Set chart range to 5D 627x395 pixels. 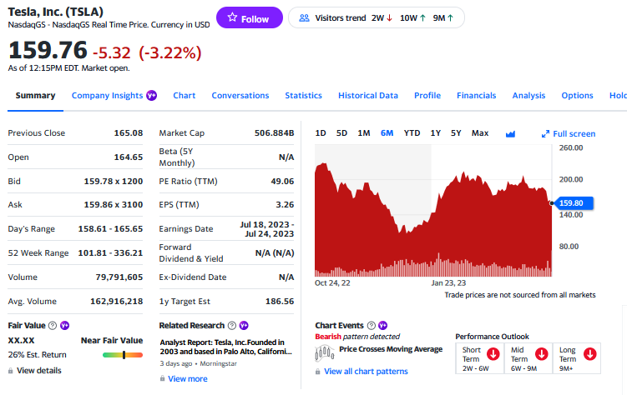click(x=341, y=133)
